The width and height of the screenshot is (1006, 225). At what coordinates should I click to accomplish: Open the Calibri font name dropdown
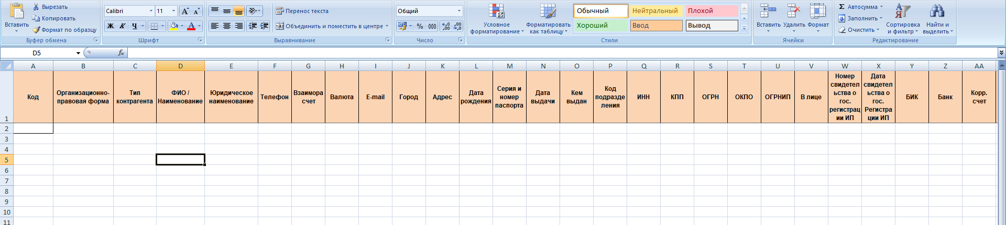click(151, 11)
